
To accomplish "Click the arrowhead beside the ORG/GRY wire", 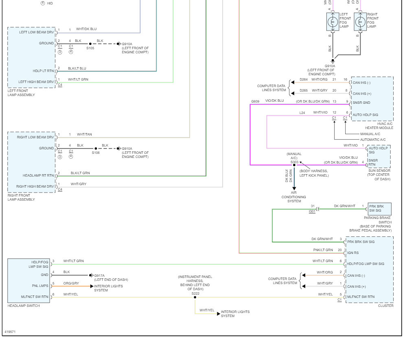I will 92,286.
